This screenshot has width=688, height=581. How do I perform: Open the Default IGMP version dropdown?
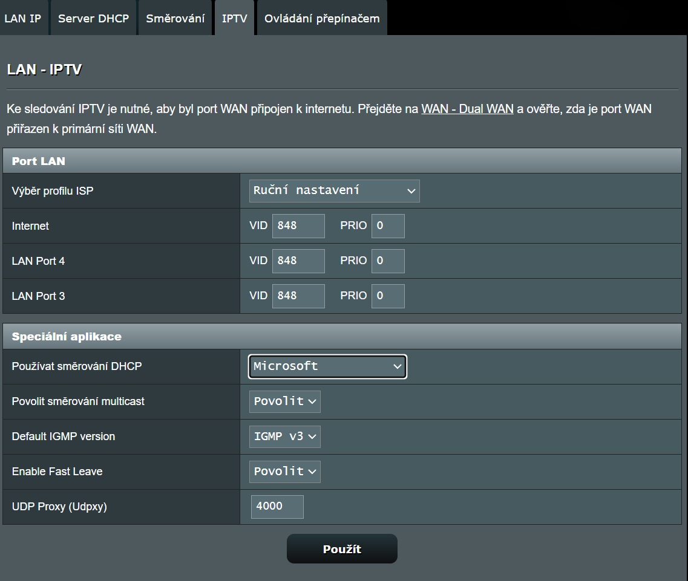tap(284, 437)
